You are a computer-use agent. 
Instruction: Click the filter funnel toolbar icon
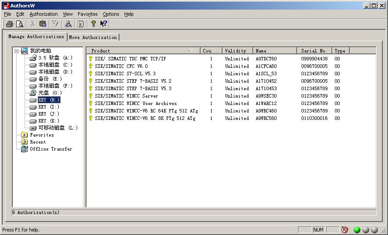[55, 24]
